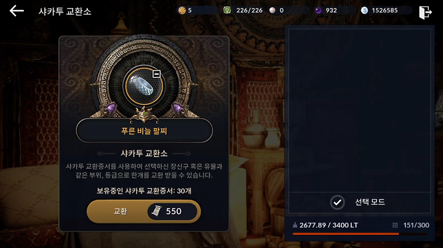443x248 pixels.
Task: Tap the white pearl currency icon
Action: (x=273, y=10)
